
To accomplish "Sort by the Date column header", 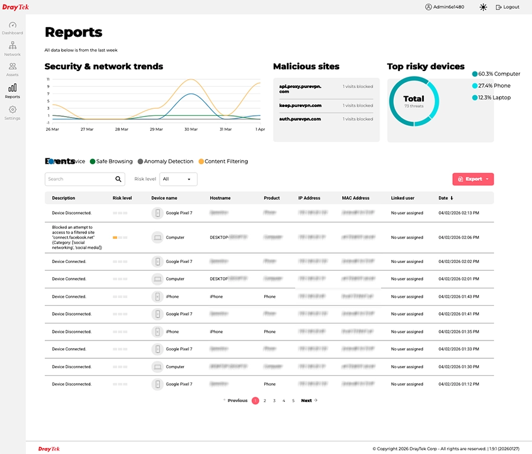I will click(446, 198).
